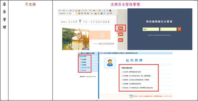
Task: Click the jar photo in editor content
Action: [x=76, y=39]
